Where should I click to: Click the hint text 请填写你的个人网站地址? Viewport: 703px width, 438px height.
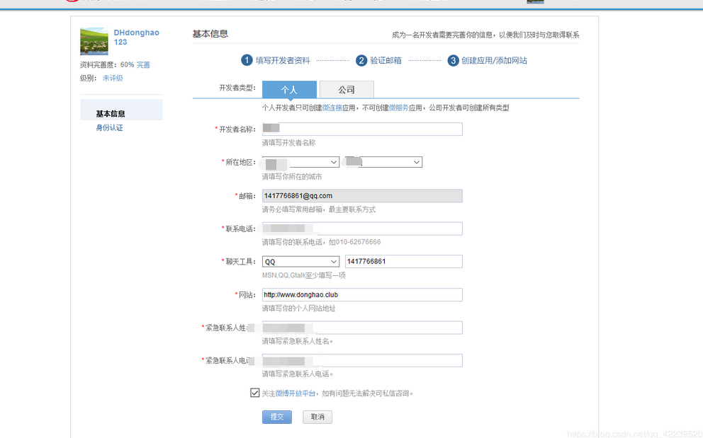[x=298, y=309]
